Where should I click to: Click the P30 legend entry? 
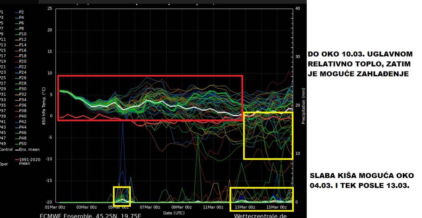click(x=22, y=89)
